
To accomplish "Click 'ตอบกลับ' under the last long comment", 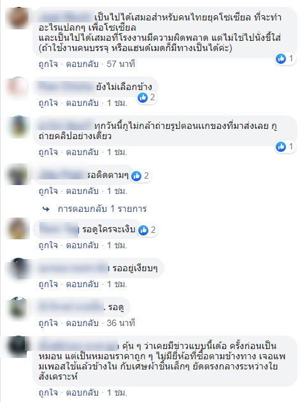I will [x=82, y=393].
